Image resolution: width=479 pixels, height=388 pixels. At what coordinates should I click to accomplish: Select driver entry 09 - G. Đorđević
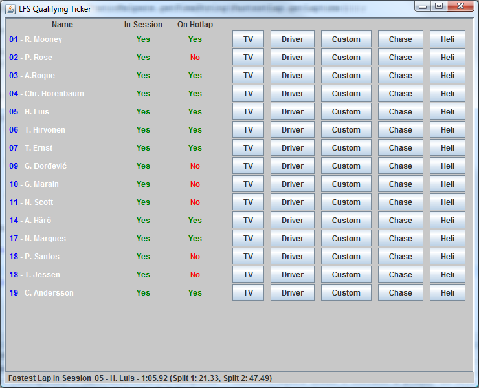(38, 166)
